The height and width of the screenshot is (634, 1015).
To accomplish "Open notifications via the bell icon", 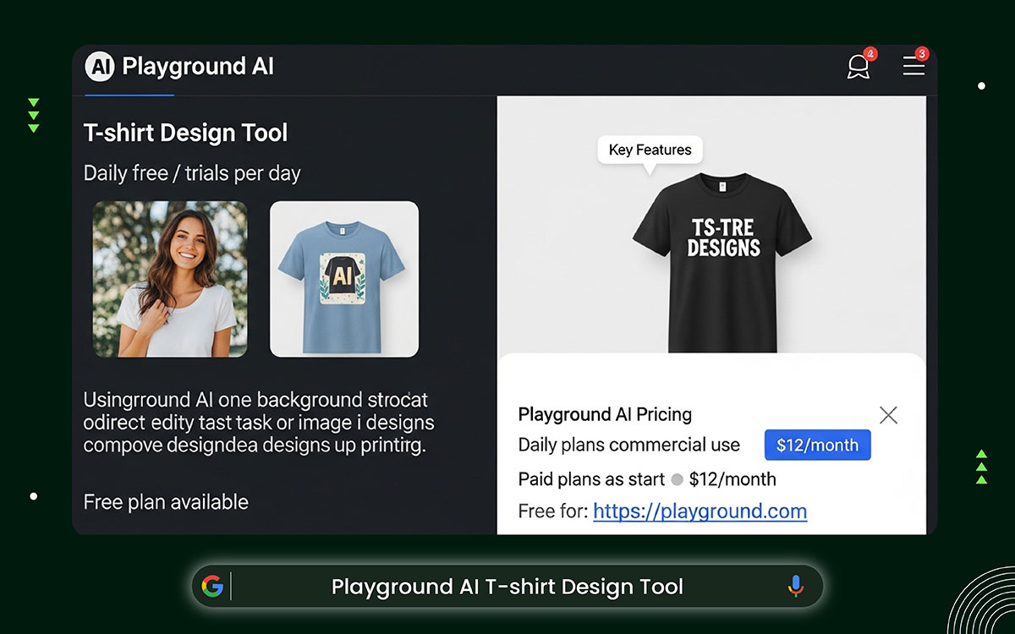I will (x=859, y=67).
